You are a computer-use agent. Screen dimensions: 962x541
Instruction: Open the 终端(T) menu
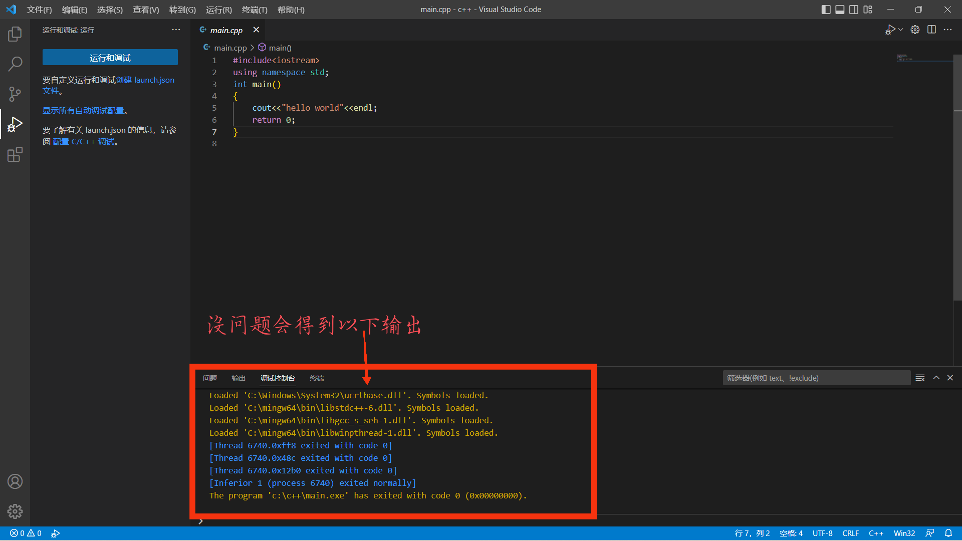[255, 10]
